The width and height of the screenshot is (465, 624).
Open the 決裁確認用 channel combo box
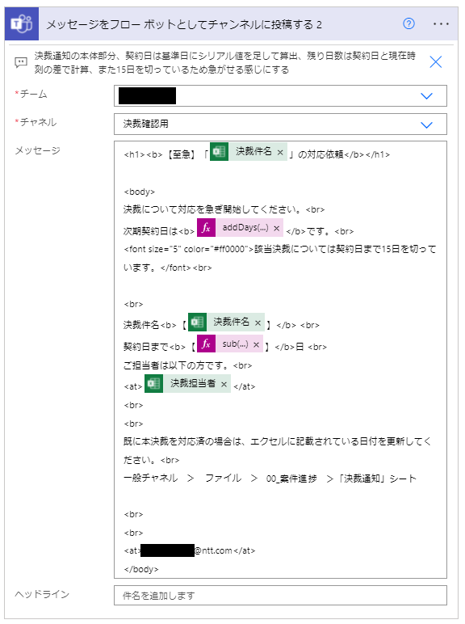click(280, 124)
